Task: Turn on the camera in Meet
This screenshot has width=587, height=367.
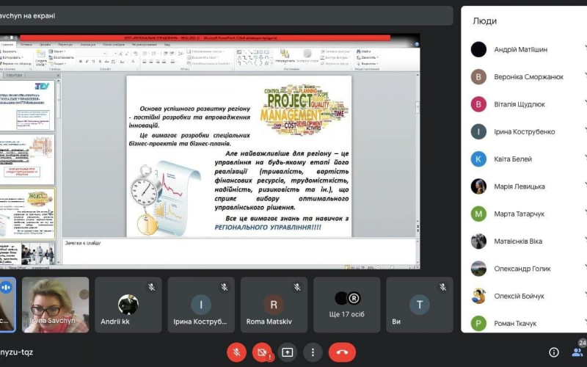Action: pyautogui.click(x=262, y=352)
